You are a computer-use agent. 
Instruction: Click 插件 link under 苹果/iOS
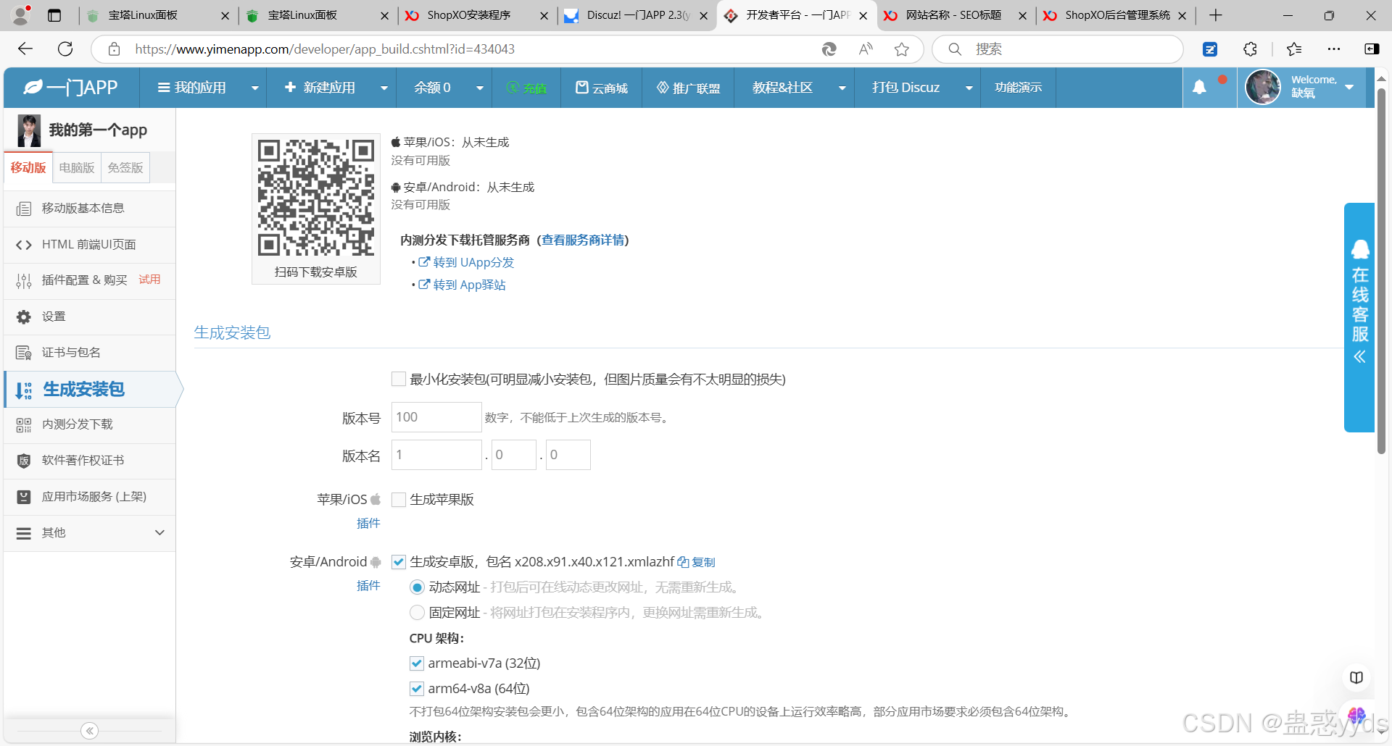[x=368, y=523]
